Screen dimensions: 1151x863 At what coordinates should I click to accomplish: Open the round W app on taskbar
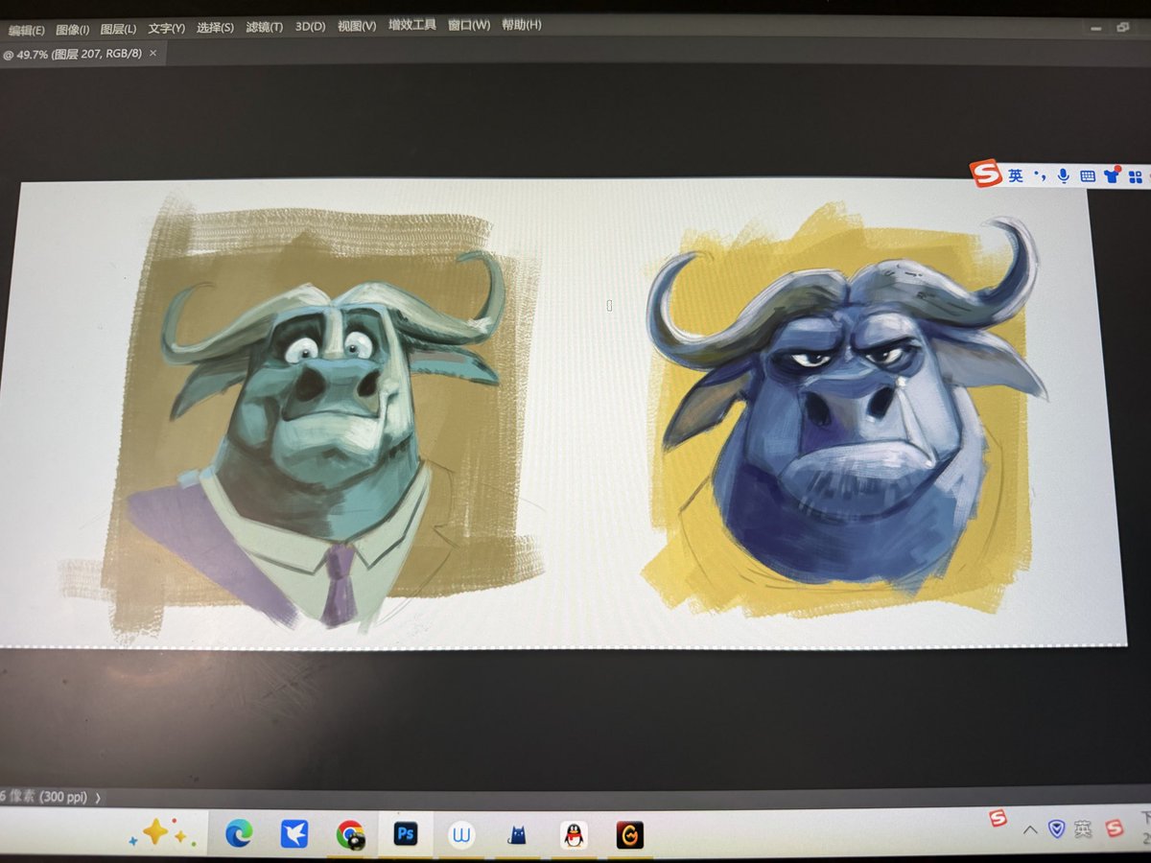[461, 835]
